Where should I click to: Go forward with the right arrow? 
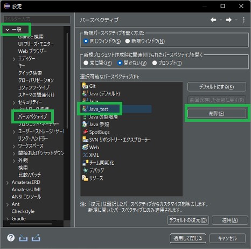(x=228, y=20)
